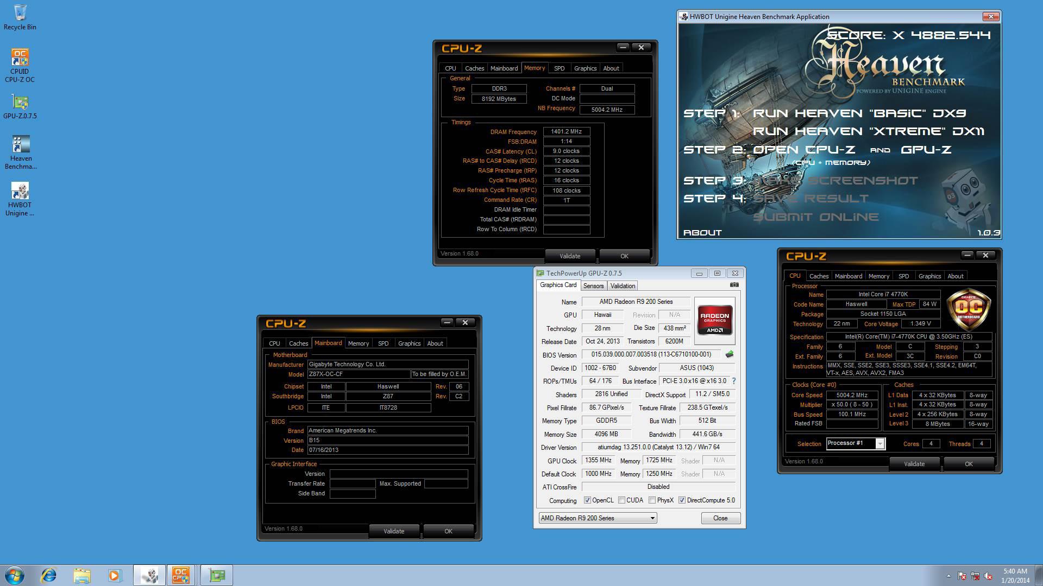Switch to HWBOT Heaven taskbar item

pyautogui.click(x=149, y=575)
